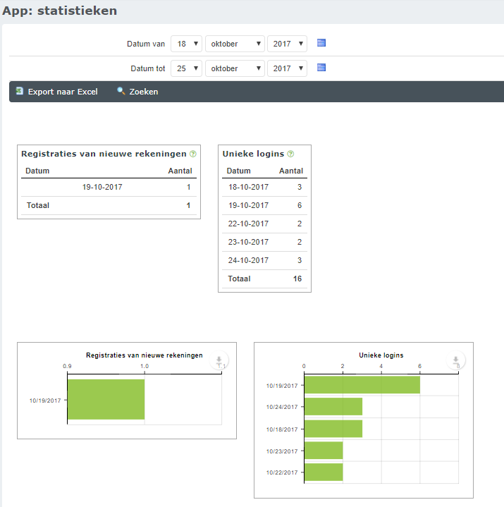Screen dimensions: 504x507
Task: Click the Zoeken button
Action: click(137, 92)
